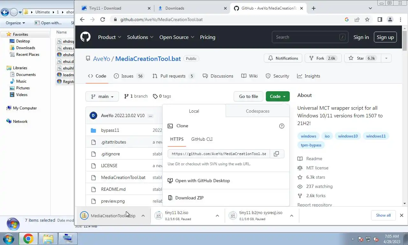Copy clone URL to clipboard icon
The height and width of the screenshot is (245, 408).
click(277, 154)
